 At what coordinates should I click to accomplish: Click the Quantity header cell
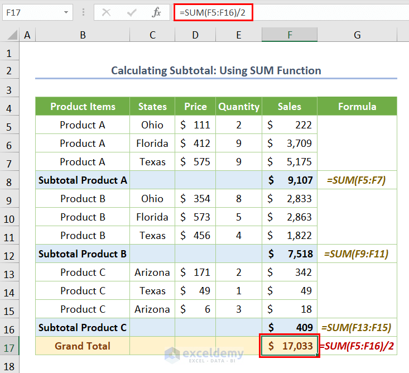(x=238, y=107)
